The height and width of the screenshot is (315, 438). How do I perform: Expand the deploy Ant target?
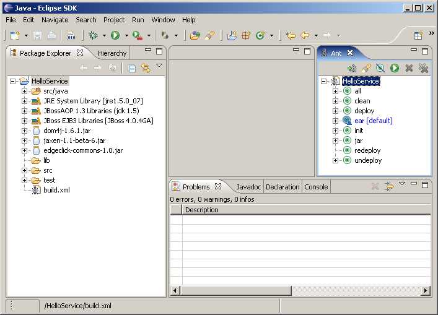click(336, 111)
